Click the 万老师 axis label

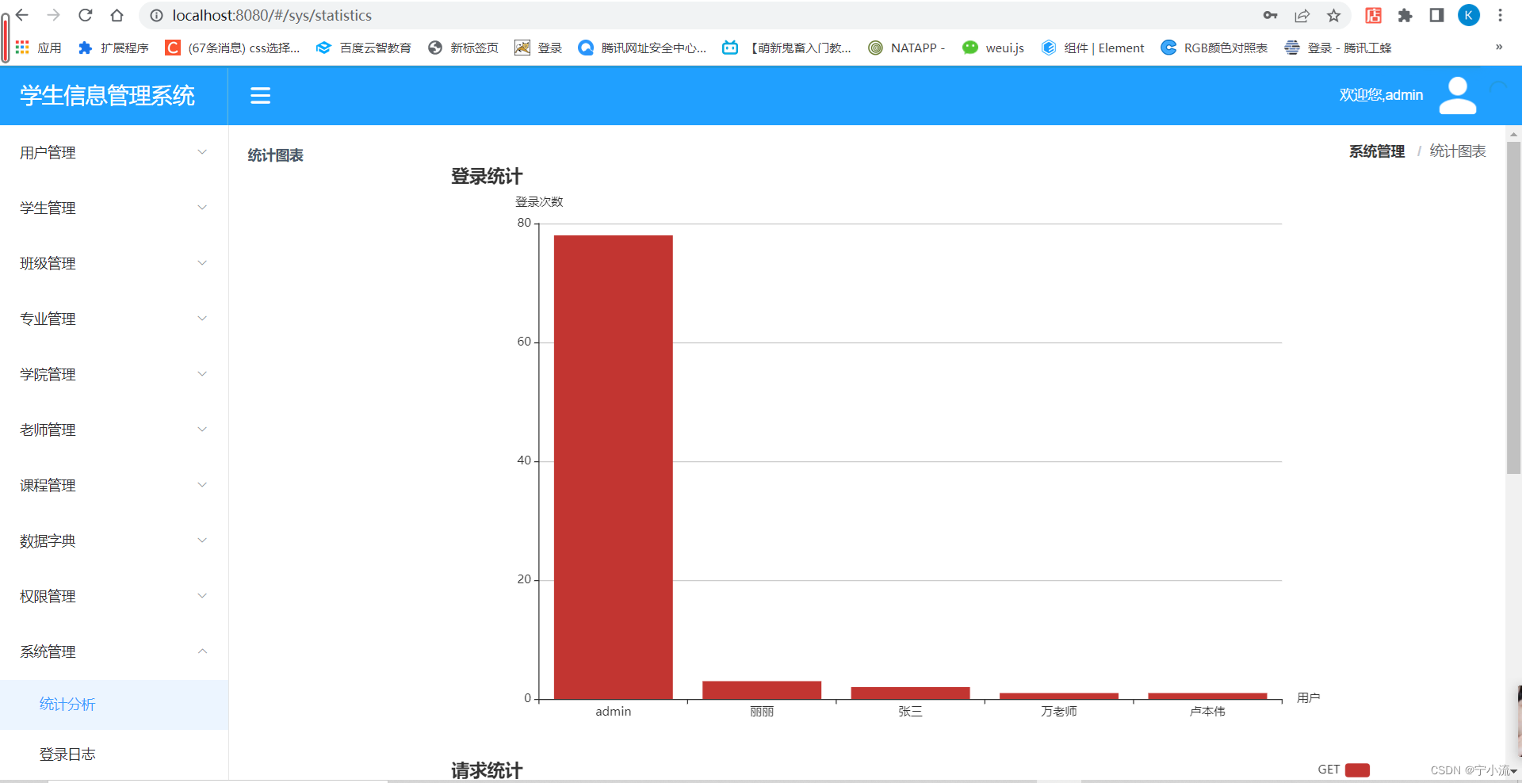pos(1058,712)
